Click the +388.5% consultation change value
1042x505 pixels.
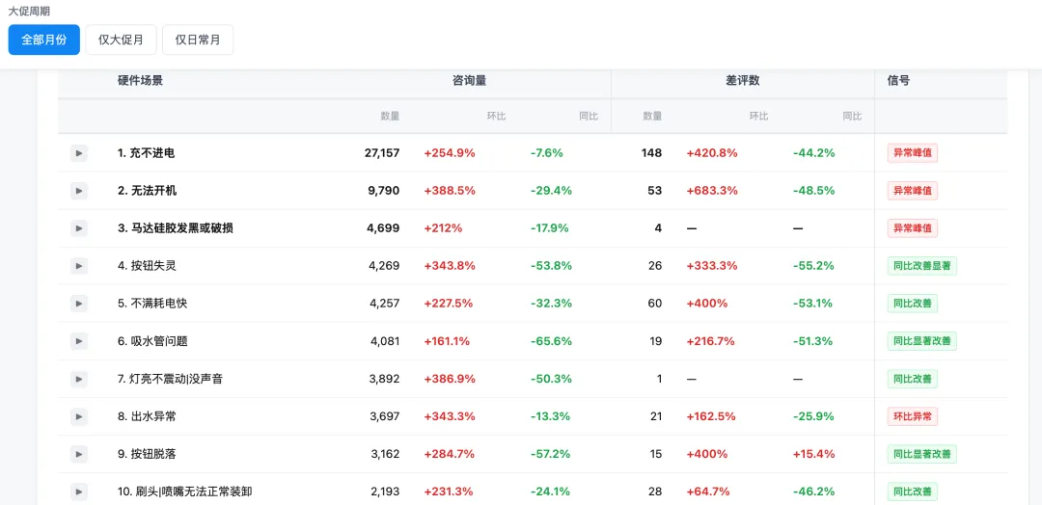click(x=450, y=191)
